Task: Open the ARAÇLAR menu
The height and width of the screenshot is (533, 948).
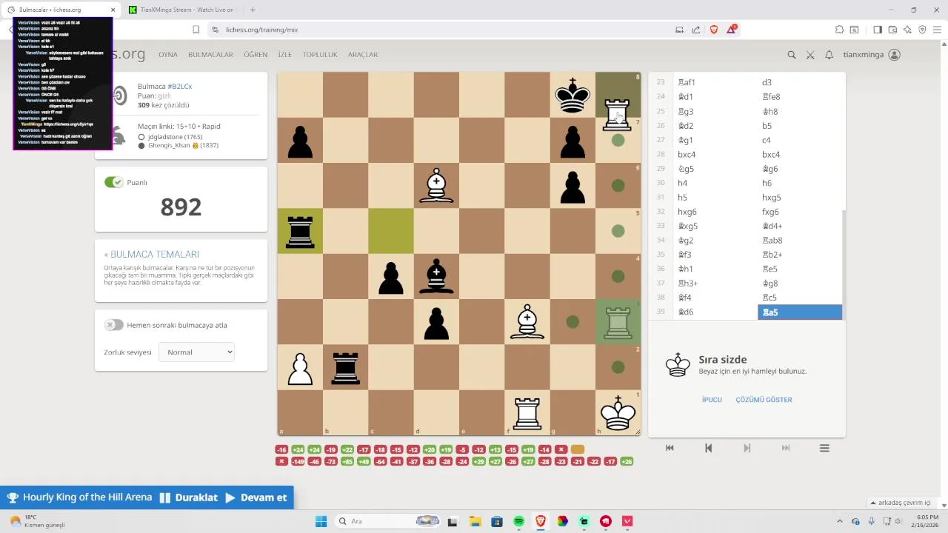Action: [363, 55]
